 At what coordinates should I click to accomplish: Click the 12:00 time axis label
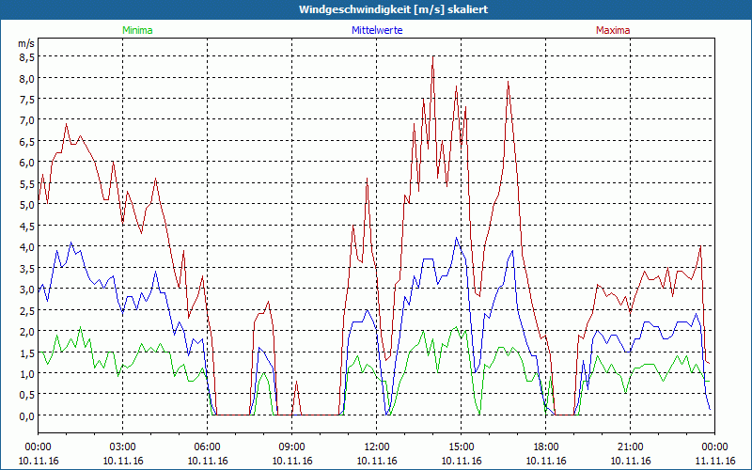click(x=377, y=447)
